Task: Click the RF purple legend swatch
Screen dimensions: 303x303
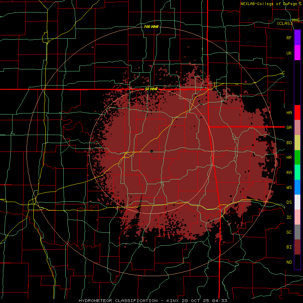Action: pyautogui.click(x=297, y=38)
